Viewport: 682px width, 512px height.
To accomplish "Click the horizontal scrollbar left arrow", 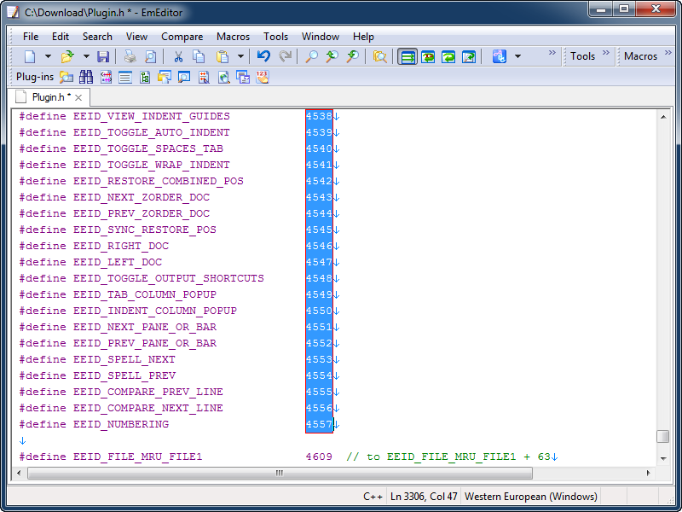I will click(19, 473).
